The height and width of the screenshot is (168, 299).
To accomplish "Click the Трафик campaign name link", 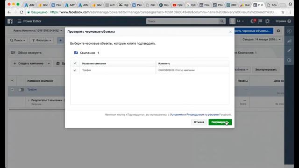I will pos(32,89).
